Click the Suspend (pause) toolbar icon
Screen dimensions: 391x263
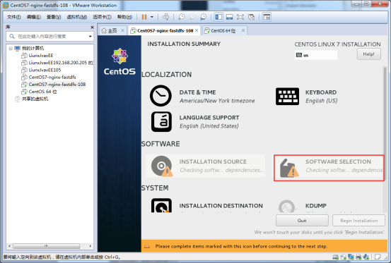[x=144, y=17]
